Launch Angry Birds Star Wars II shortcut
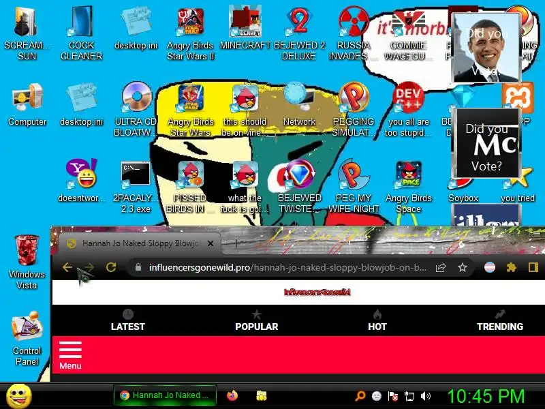The width and height of the screenshot is (545, 409). point(190,33)
